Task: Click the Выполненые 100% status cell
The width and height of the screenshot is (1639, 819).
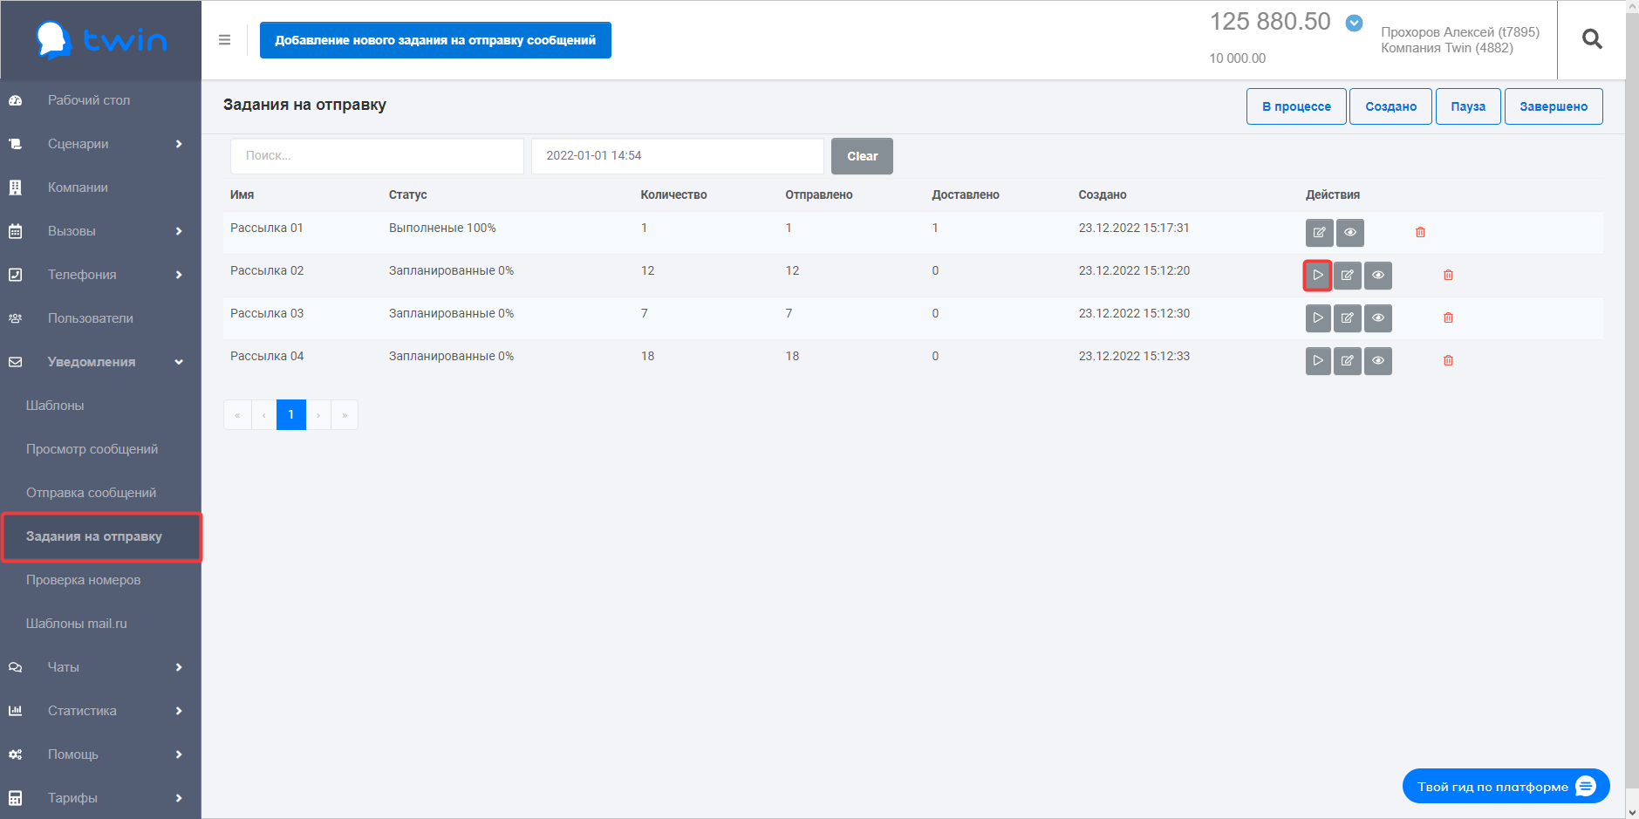Action: pos(442,229)
